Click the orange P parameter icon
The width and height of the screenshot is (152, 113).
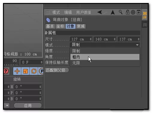(41, 71)
